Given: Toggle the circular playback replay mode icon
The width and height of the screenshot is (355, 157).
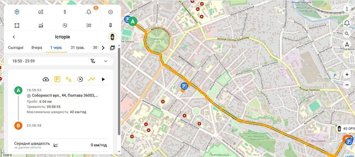Looking at the screenshot, I should pos(80,79).
